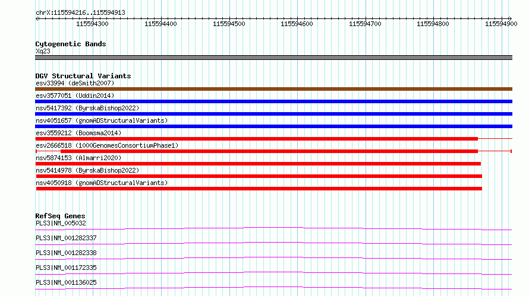Viewport: 529px width, 296px height.
Task: Click the esv3559212 (Boomsma2014) label
Action: (x=78, y=133)
